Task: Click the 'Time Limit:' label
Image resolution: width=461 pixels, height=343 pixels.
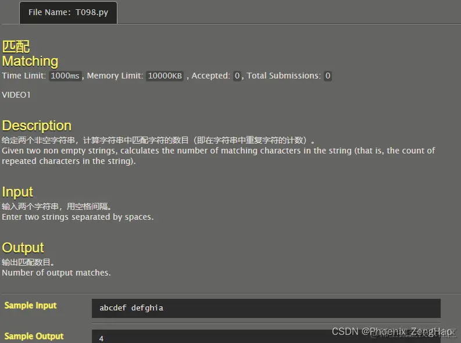Action: pyautogui.click(x=24, y=76)
